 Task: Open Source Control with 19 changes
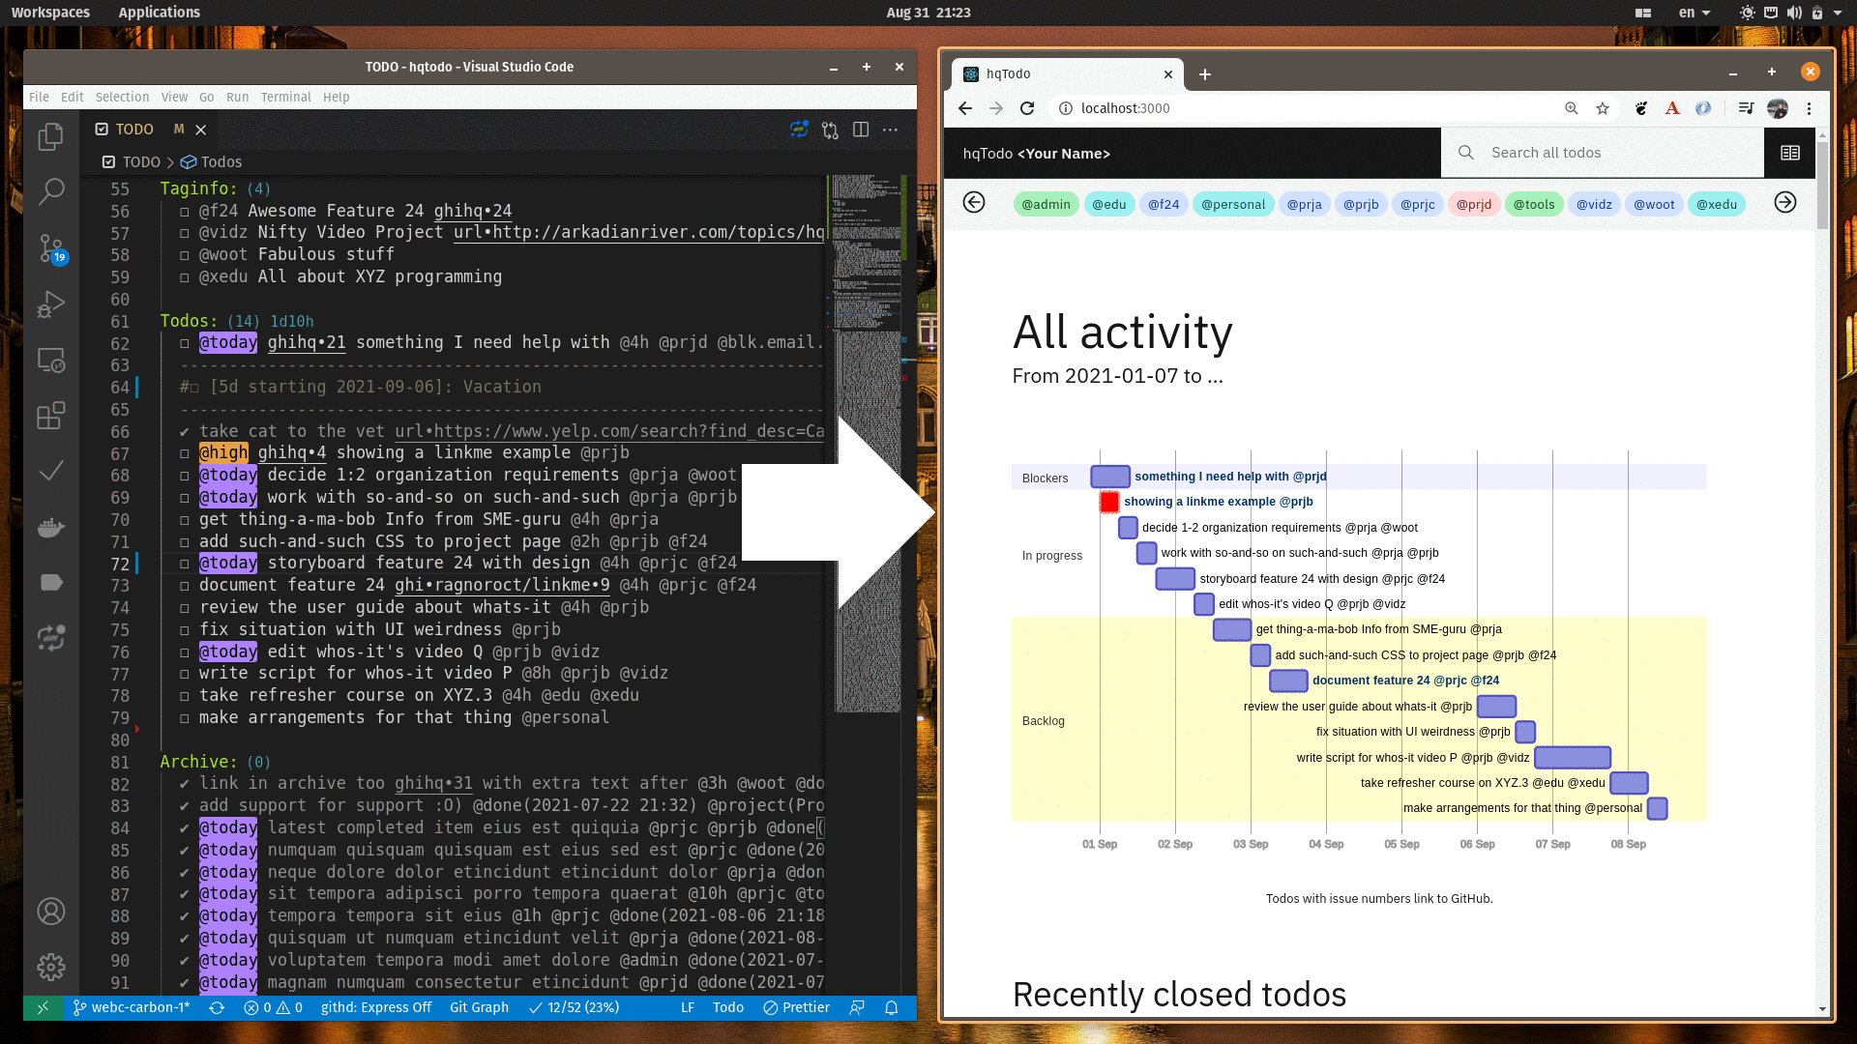coord(51,248)
